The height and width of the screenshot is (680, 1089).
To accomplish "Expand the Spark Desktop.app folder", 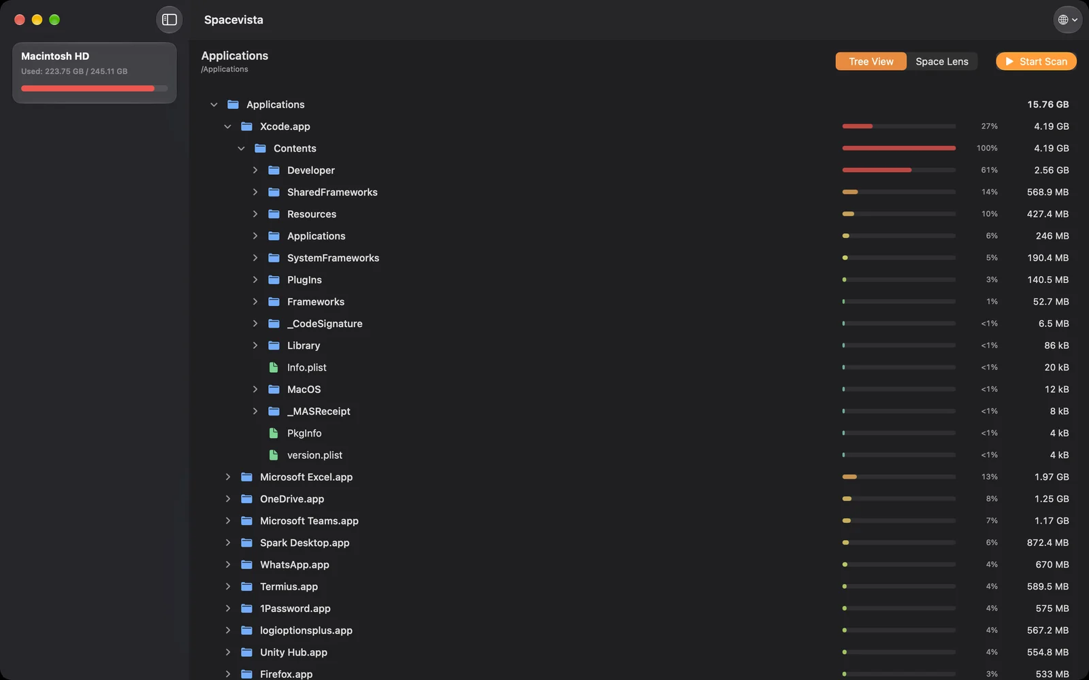I will click(228, 543).
